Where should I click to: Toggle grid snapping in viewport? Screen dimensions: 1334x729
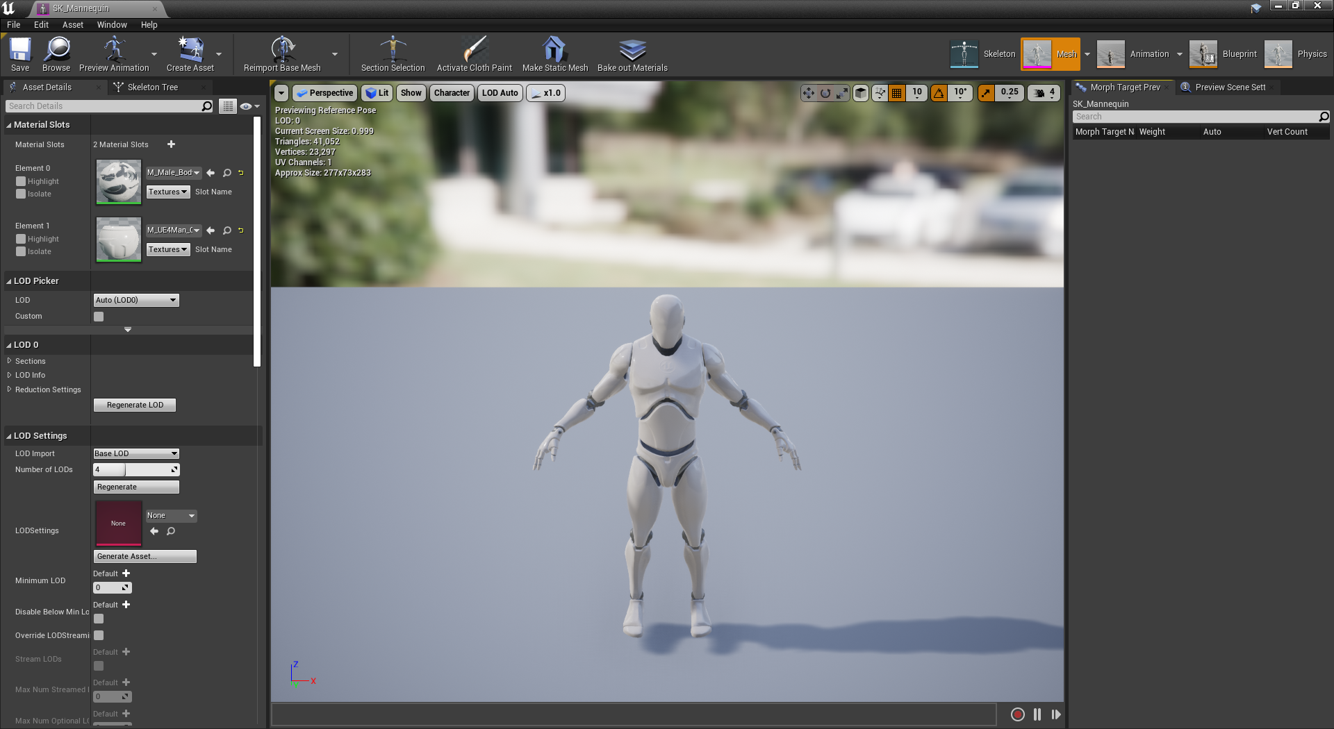[x=897, y=93]
